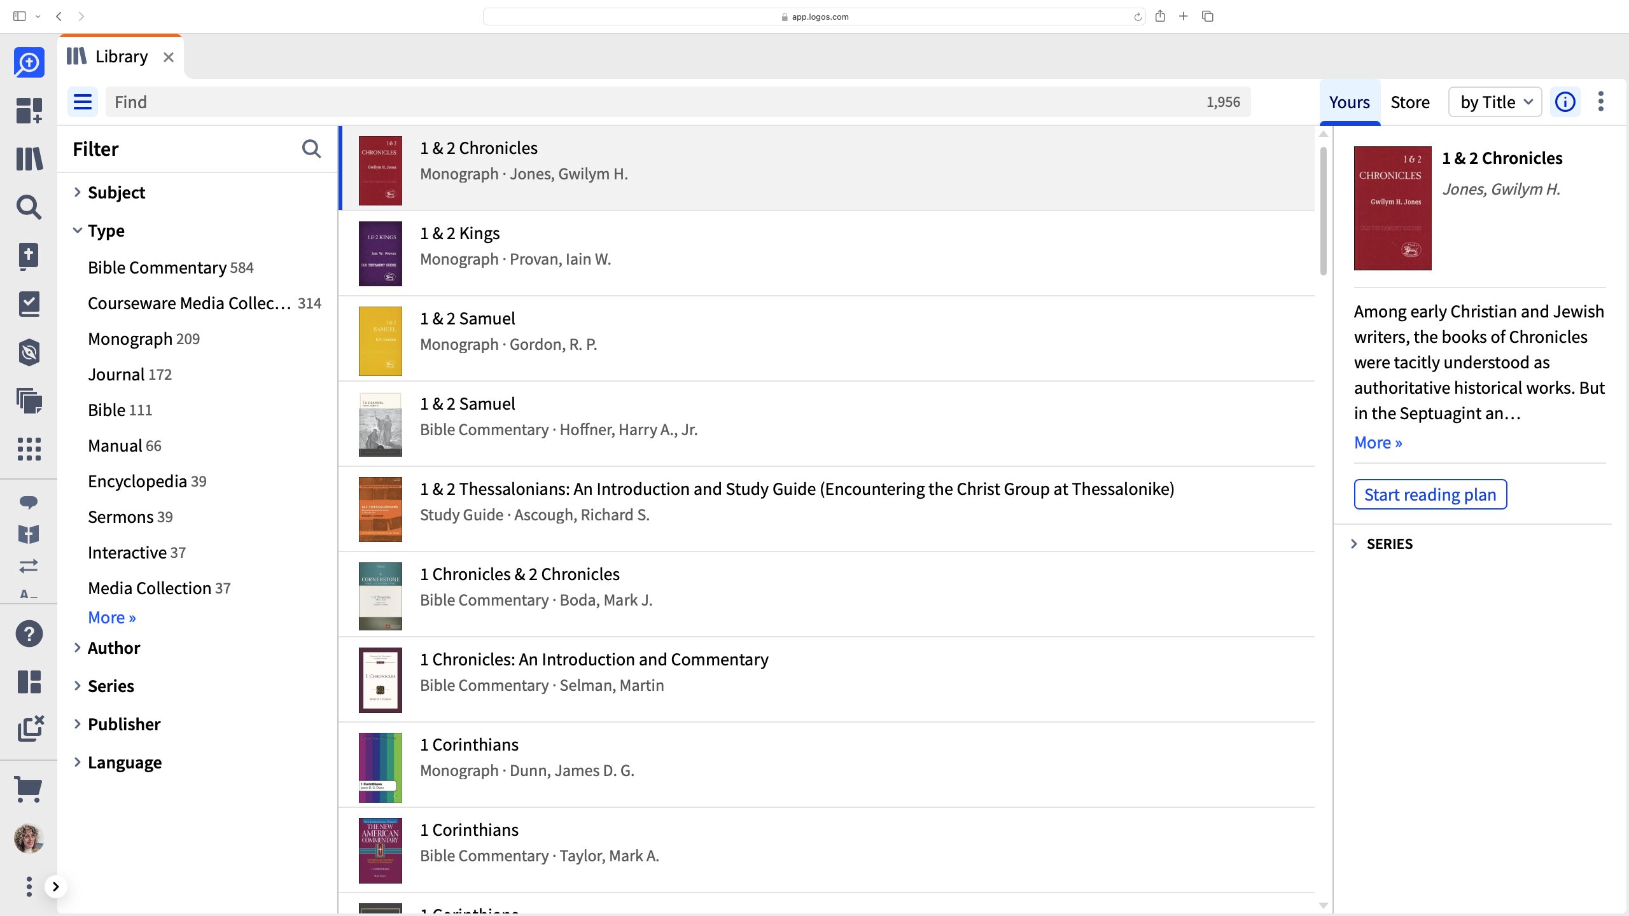Viewport: 1629px width, 916px height.
Task: Click the speech bubble icon in sidebar
Action: [29, 503]
